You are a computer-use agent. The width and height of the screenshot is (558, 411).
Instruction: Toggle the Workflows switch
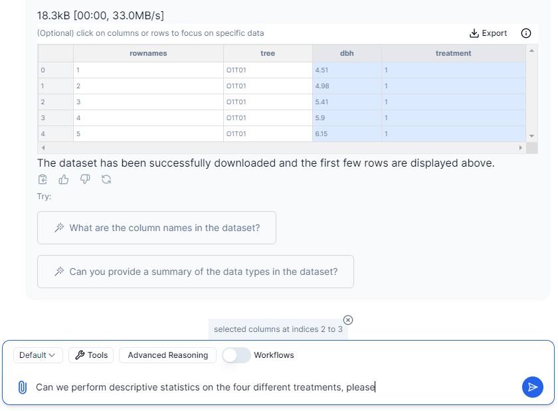[x=236, y=355]
